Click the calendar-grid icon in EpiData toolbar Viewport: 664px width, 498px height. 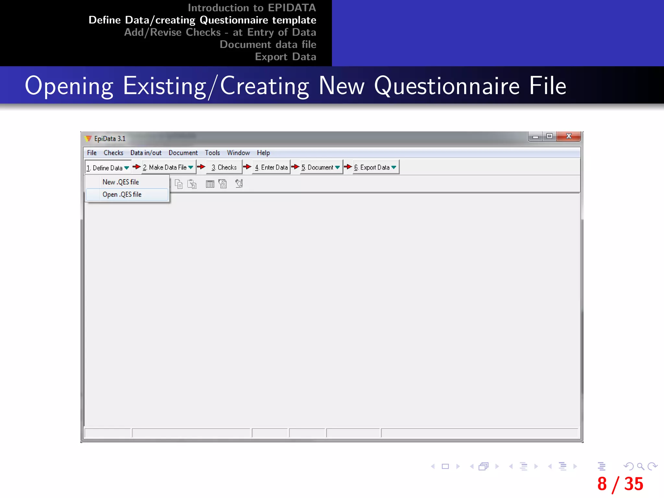[210, 184]
